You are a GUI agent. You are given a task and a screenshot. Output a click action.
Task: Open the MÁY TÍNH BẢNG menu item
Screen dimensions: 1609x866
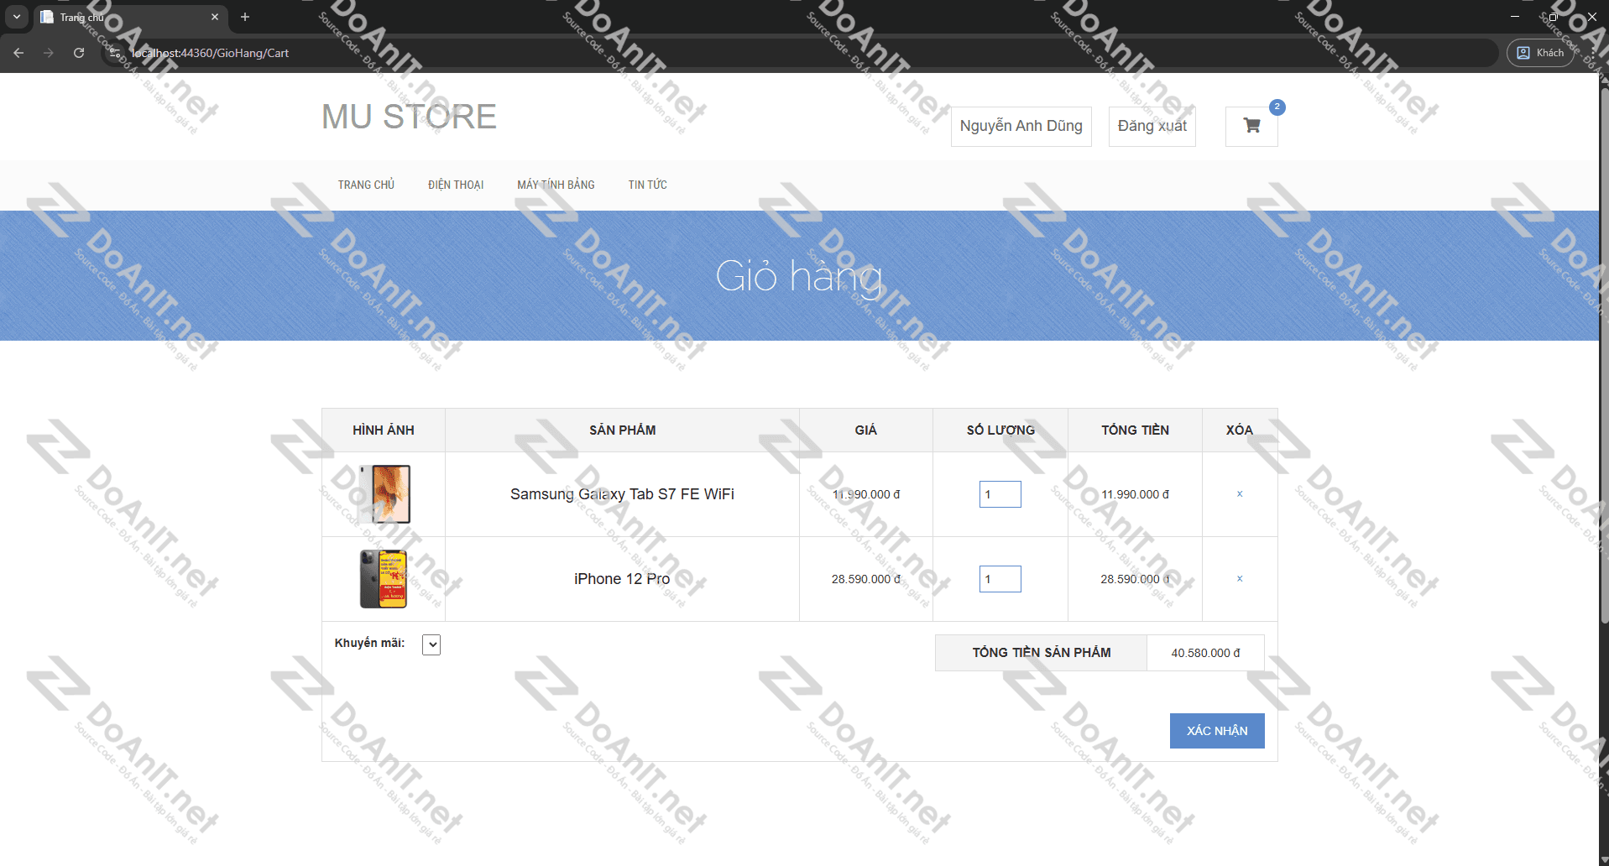(x=556, y=185)
